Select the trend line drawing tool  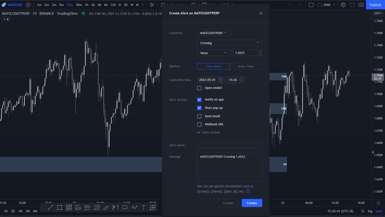pyautogui.click(x=50, y=207)
